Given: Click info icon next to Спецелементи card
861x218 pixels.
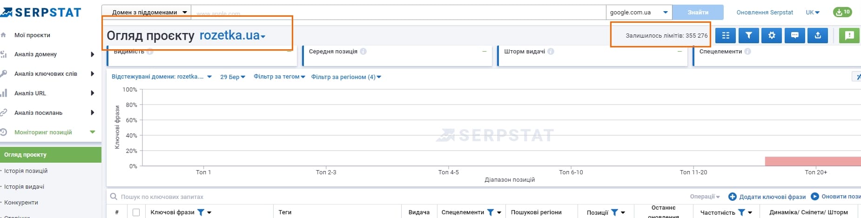Looking at the screenshot, I should tap(747, 51).
